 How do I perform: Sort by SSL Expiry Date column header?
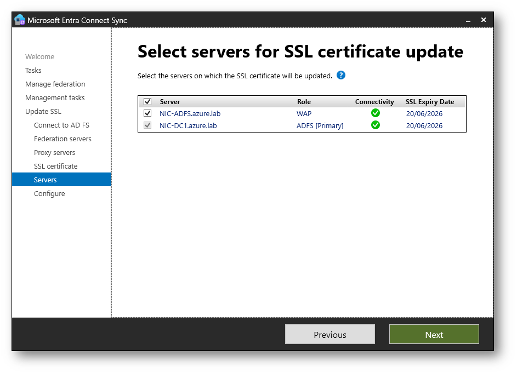click(430, 102)
